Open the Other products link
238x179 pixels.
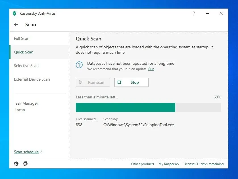pos(143,164)
